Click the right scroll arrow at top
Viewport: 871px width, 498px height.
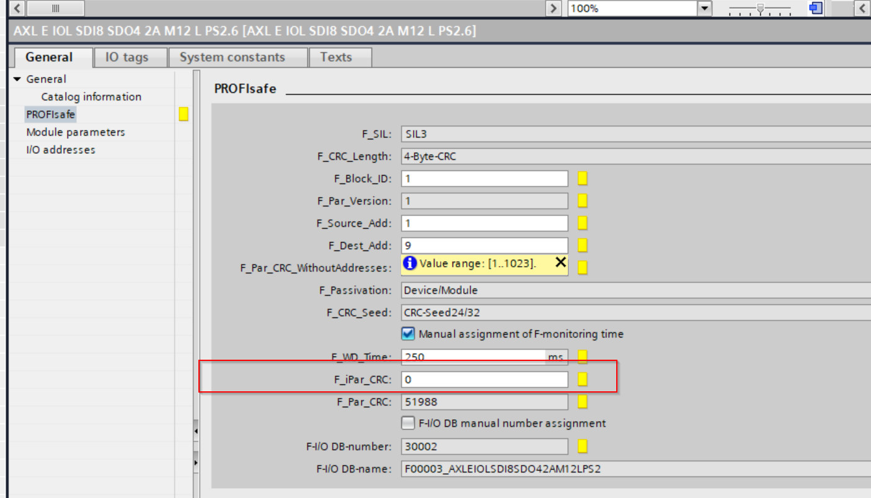point(552,9)
